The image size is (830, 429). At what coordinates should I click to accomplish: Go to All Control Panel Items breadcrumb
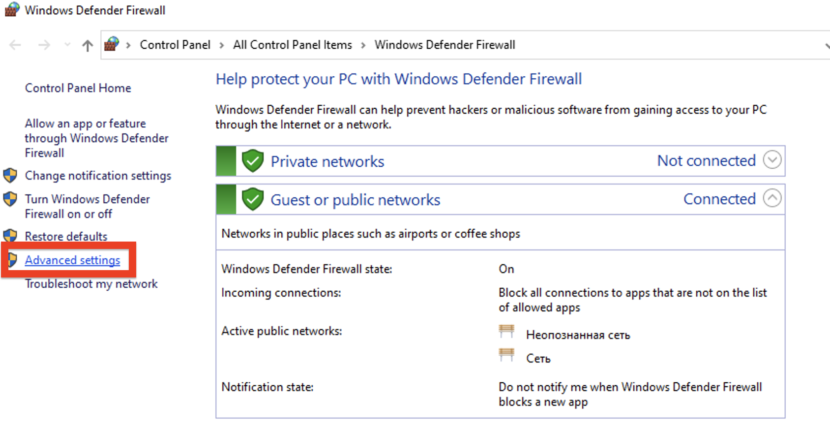tap(293, 45)
